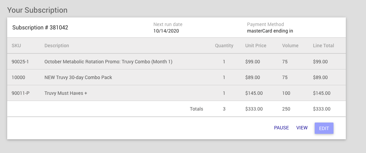Select the NEW Truvy 30-day Combo Pack row

point(177,77)
